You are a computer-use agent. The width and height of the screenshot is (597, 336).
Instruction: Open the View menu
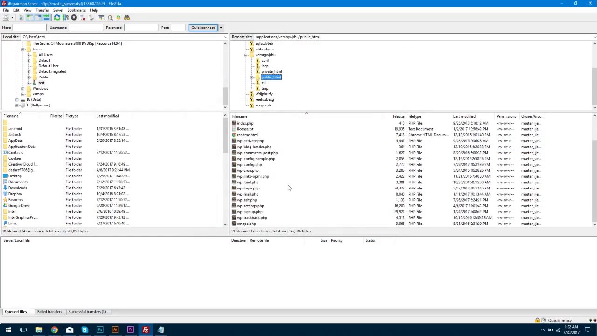28,10
